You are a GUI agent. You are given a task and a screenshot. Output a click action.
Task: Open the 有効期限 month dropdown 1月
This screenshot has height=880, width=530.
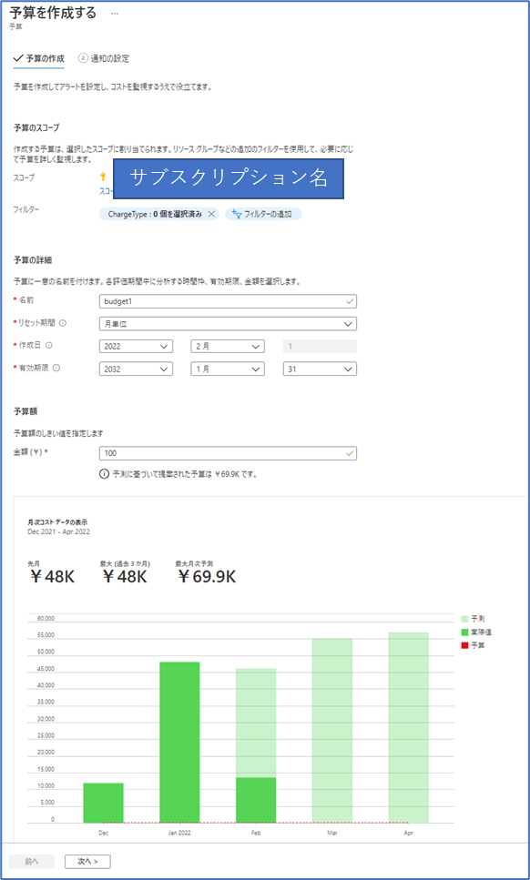(x=228, y=369)
